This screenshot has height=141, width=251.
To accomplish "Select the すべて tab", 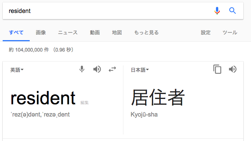I will coord(16,32).
